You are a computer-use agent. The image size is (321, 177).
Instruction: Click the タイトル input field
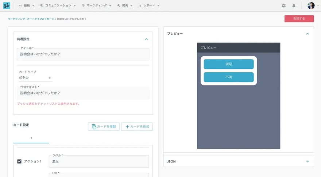click(83, 54)
